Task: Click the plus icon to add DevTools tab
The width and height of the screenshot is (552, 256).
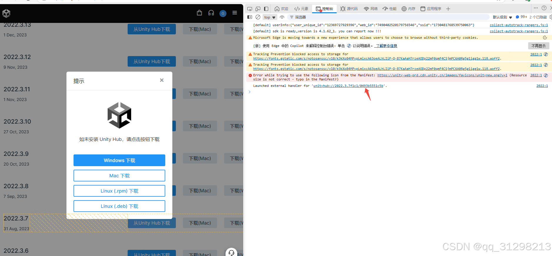Action: tap(448, 9)
